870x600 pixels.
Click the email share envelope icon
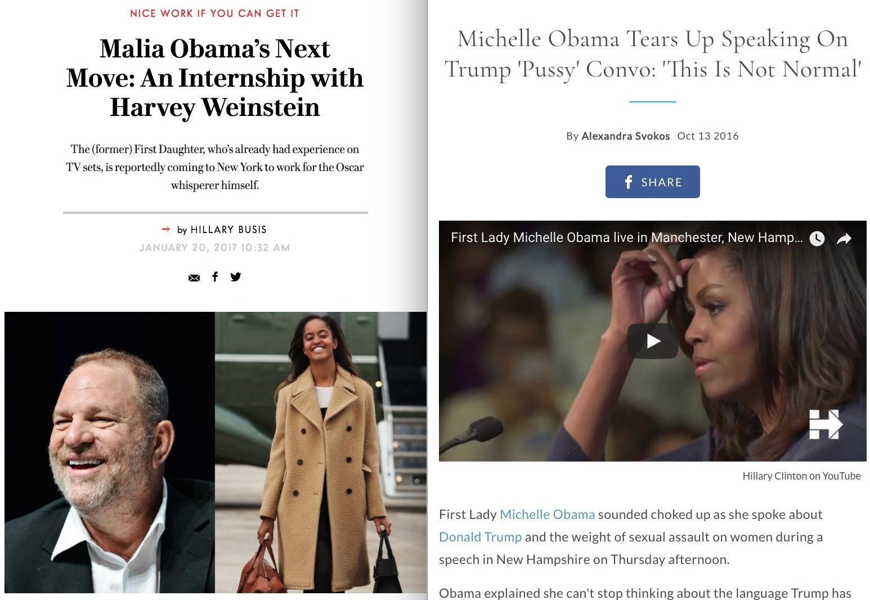[x=194, y=277]
